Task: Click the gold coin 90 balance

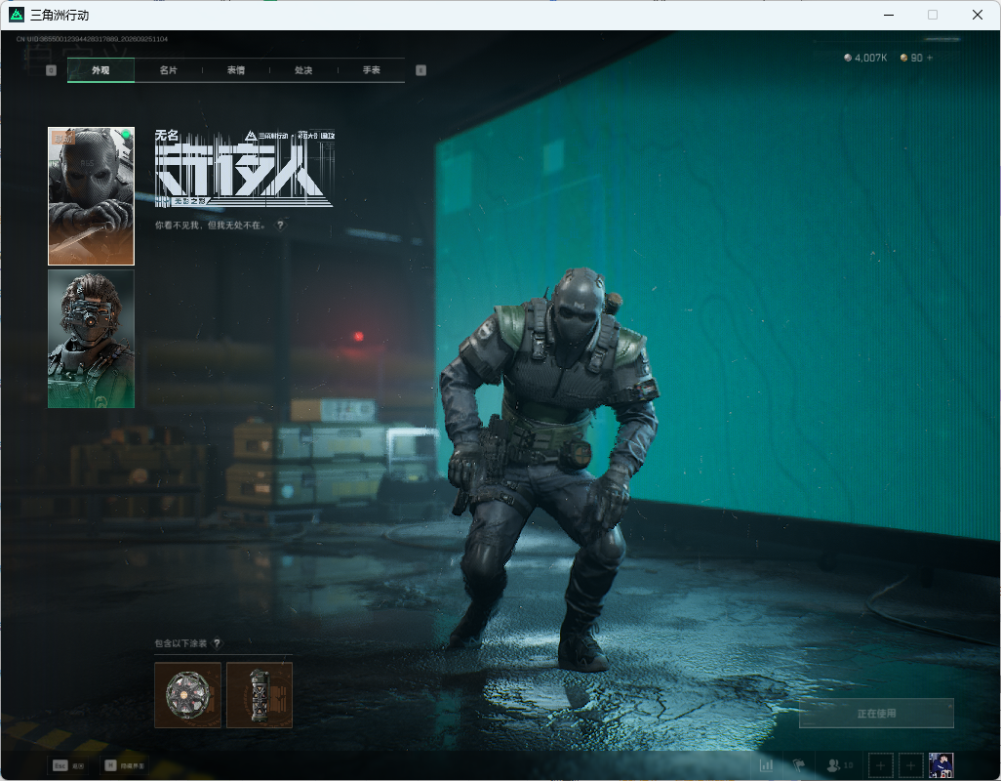Action: 911,58
